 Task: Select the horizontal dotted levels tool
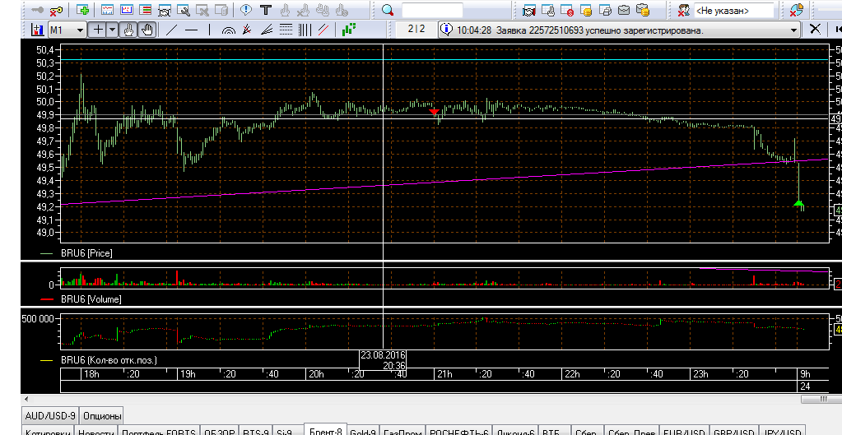point(286,30)
